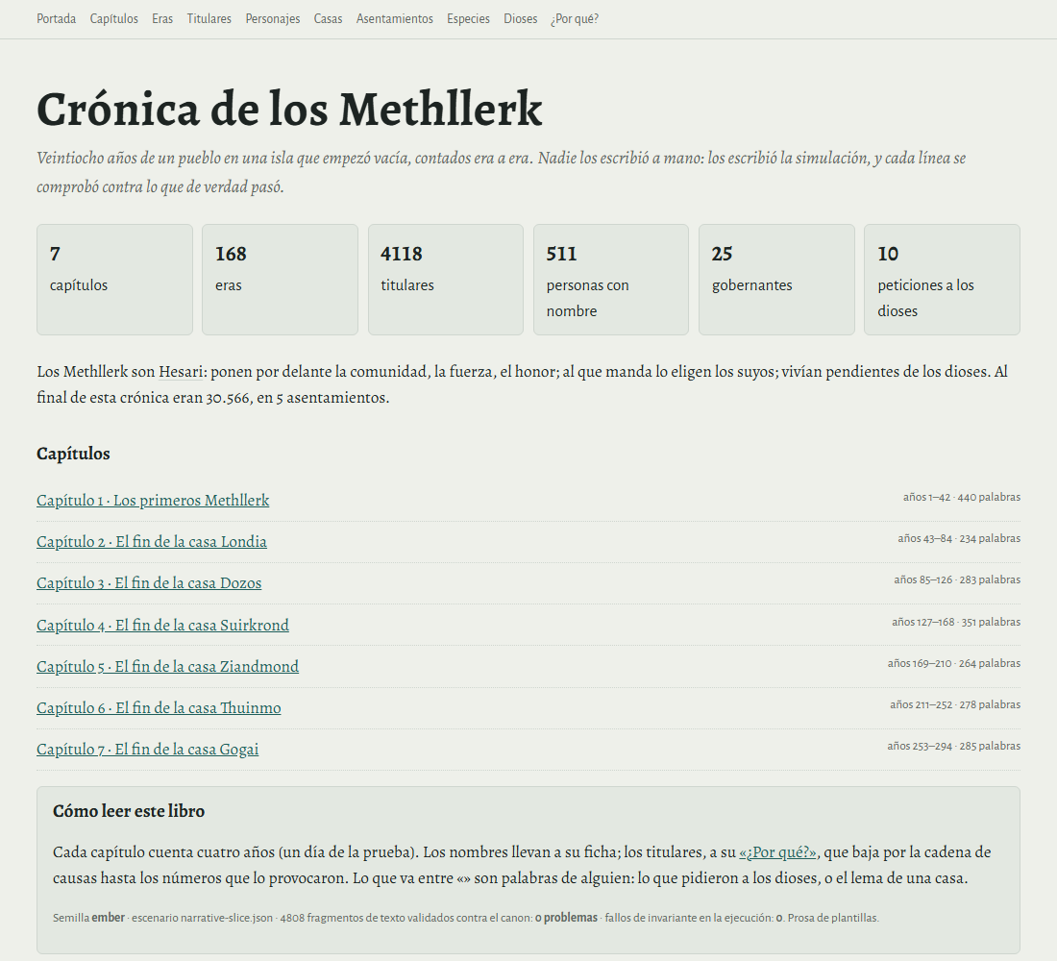Click the italic subtitle beginning Veintiocho años
The image size is (1057, 961).
coord(501,172)
